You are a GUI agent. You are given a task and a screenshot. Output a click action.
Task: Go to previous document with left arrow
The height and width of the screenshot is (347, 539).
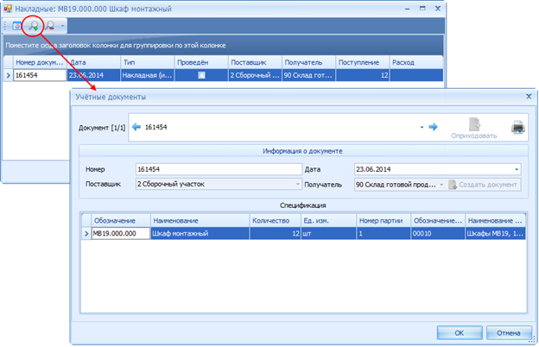(136, 127)
